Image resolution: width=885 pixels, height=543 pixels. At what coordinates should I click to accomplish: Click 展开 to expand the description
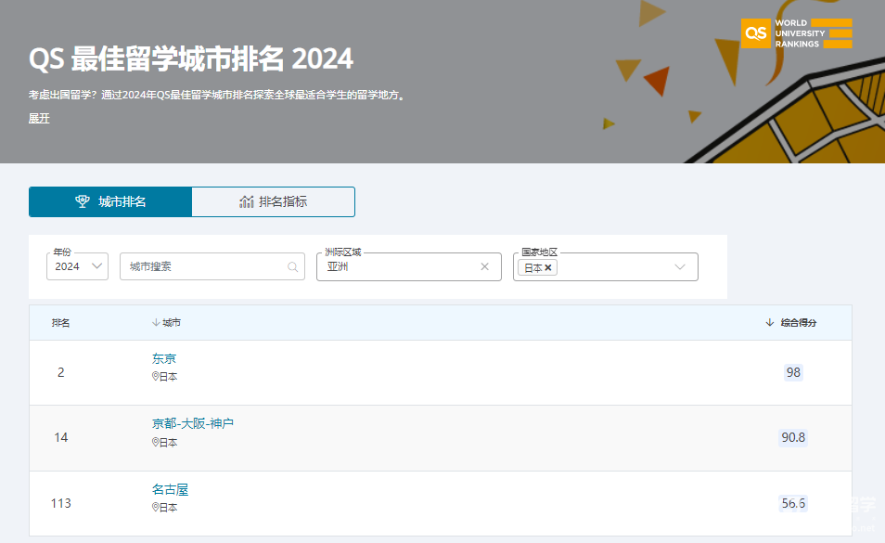click(39, 119)
